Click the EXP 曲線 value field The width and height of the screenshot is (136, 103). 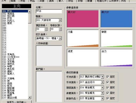click(x=47, y=38)
